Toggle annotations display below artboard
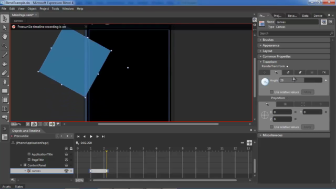The image size is (336, 189). click(58, 124)
